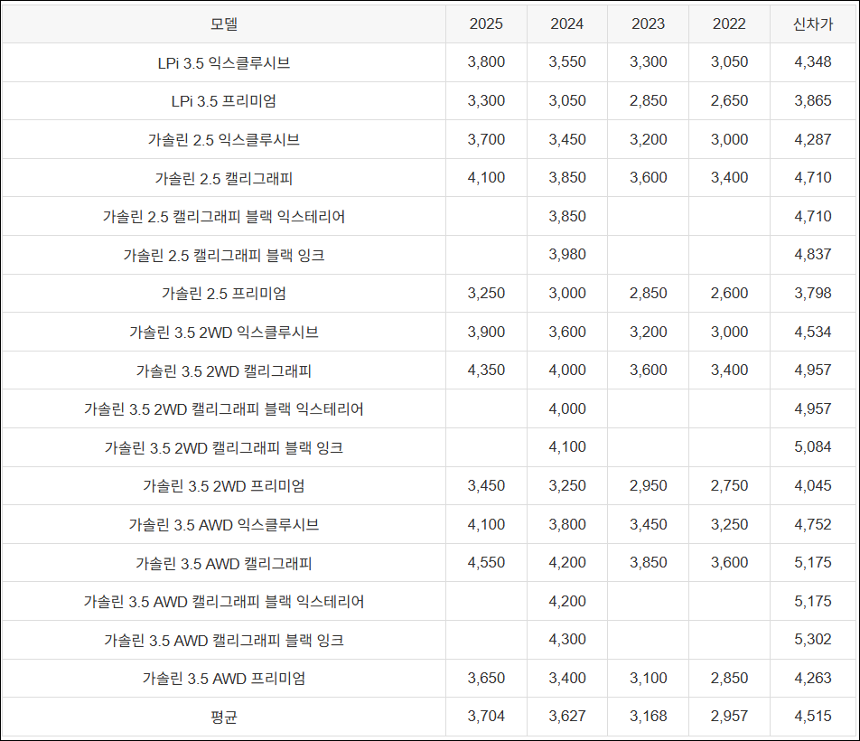This screenshot has width=860, height=741.
Task: Click average 2023 value 3,168
Action: pos(649,716)
